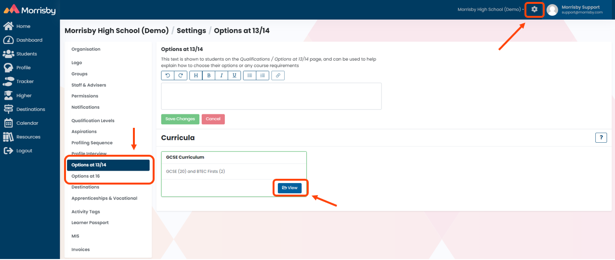Insert a bulleted list
The height and width of the screenshot is (260, 615).
(x=249, y=75)
